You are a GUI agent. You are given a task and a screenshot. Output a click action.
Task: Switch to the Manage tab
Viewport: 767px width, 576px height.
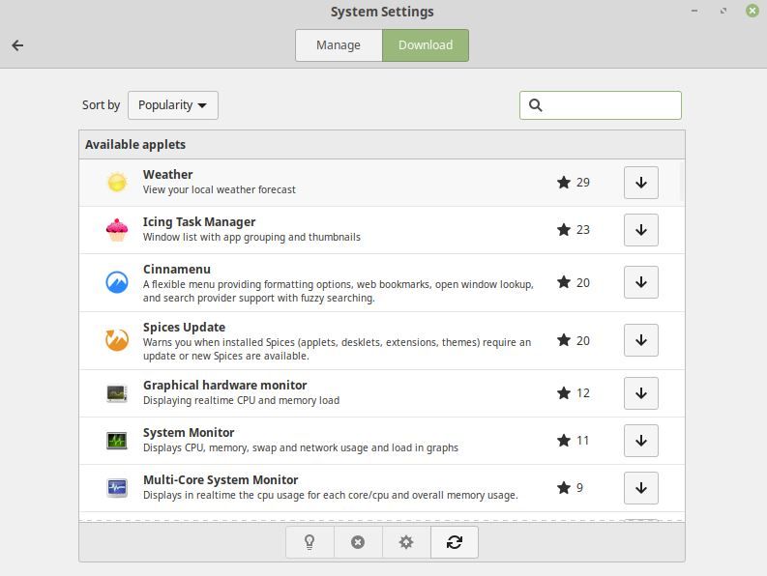[x=339, y=45]
